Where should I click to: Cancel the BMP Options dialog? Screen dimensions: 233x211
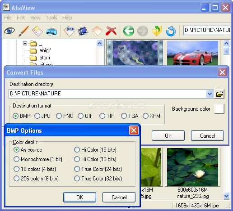tap(119, 197)
